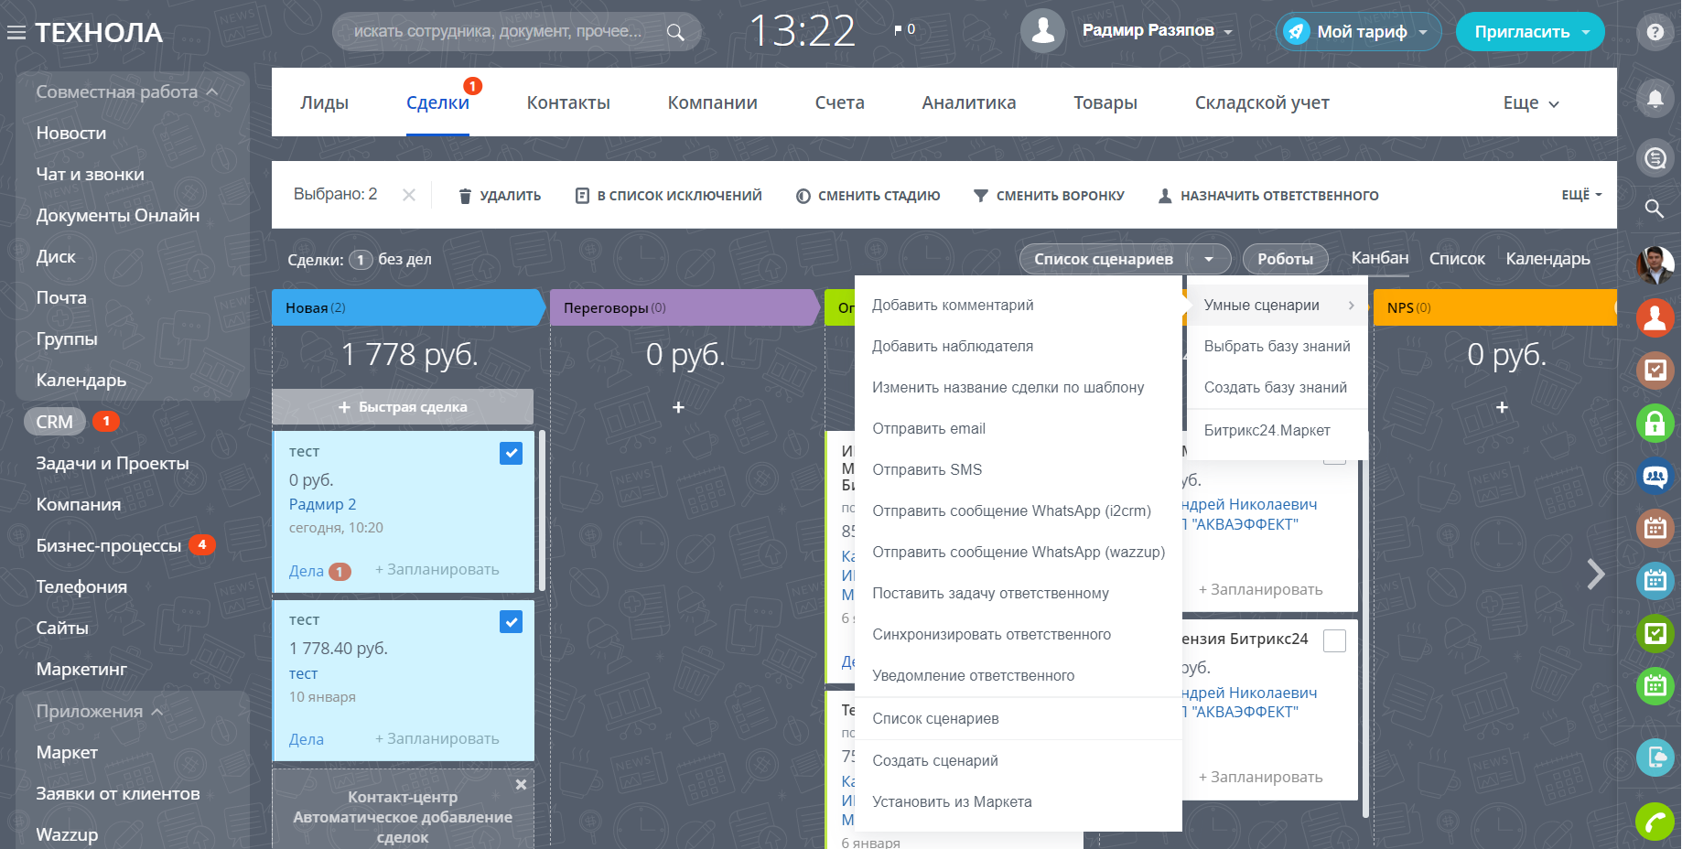Viewport: 1682px width, 849px height.
Task: Click the NPS stage column header
Action: pos(1495,308)
